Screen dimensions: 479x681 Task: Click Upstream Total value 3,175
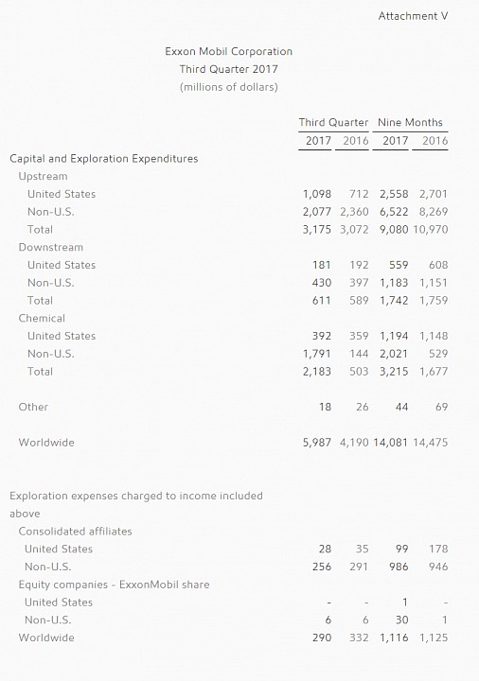(317, 229)
